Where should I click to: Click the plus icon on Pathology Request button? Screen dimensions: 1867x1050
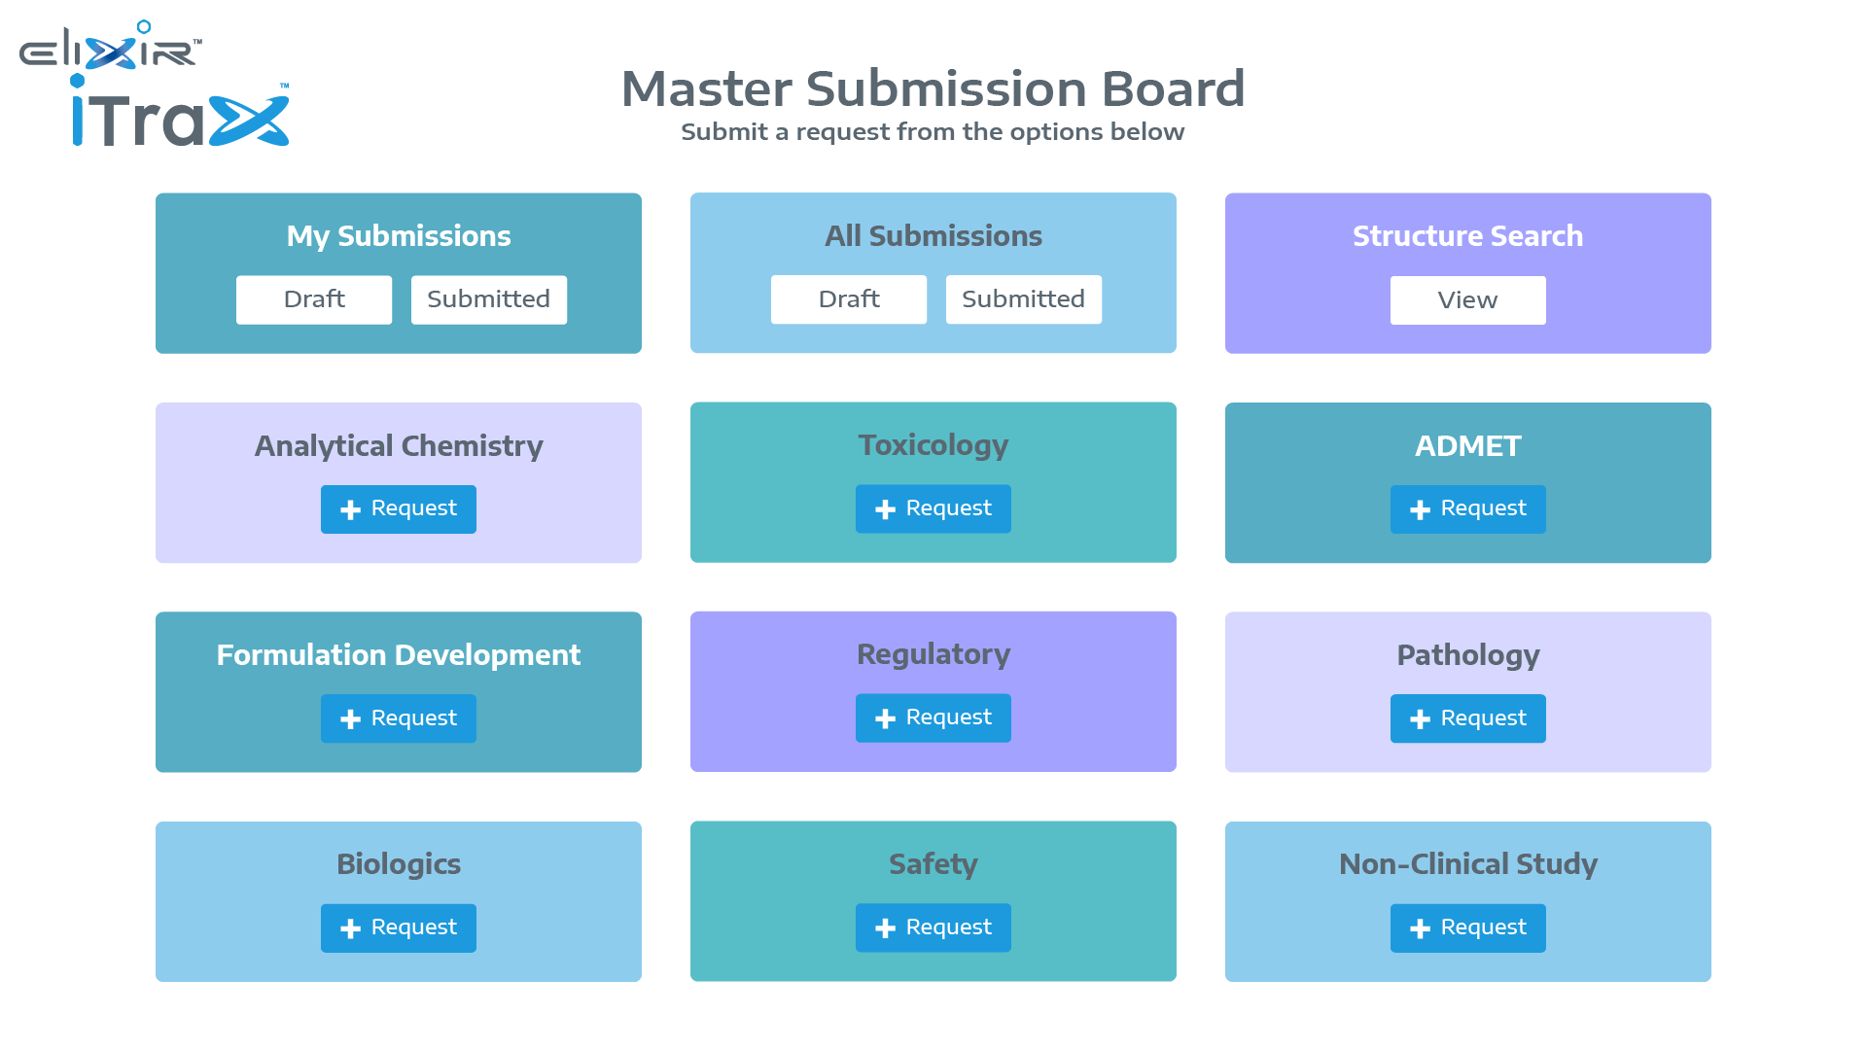click(1421, 717)
